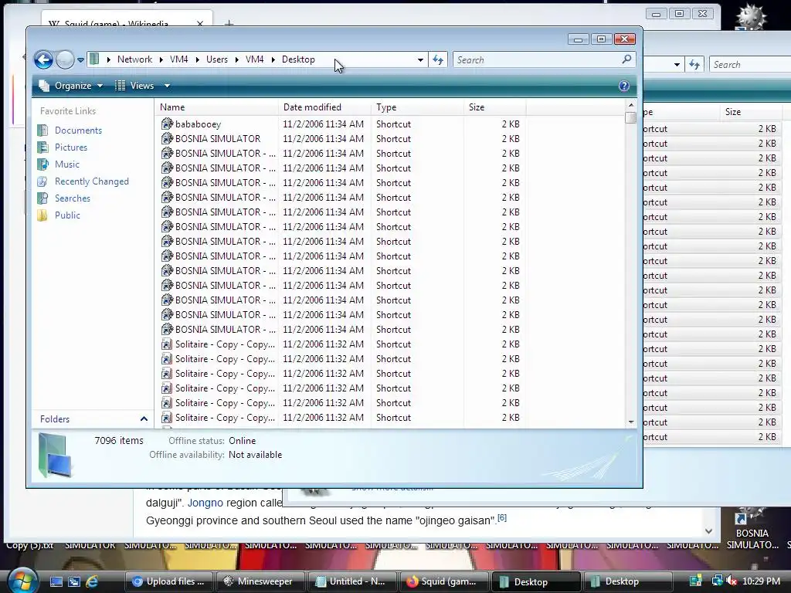The image size is (791, 593).
Task: Click the volume muted tray icon
Action: [732, 581]
